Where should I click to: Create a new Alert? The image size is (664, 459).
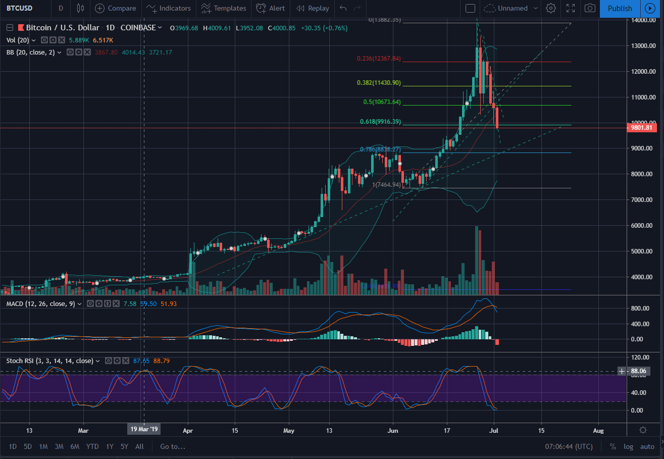pos(270,8)
